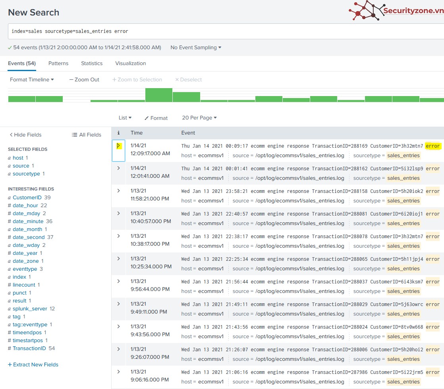The image size is (444, 389).
Task: Expand the 10:38:17.000 PM event row
Action: tap(119, 236)
